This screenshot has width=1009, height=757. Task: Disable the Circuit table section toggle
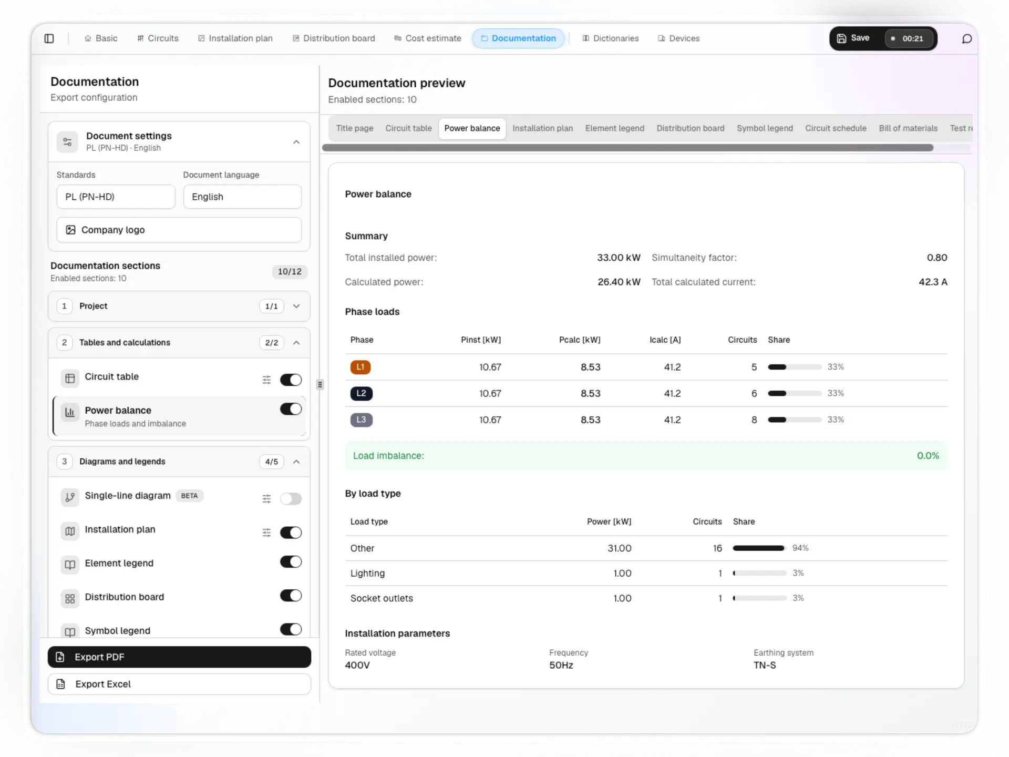pyautogui.click(x=291, y=380)
